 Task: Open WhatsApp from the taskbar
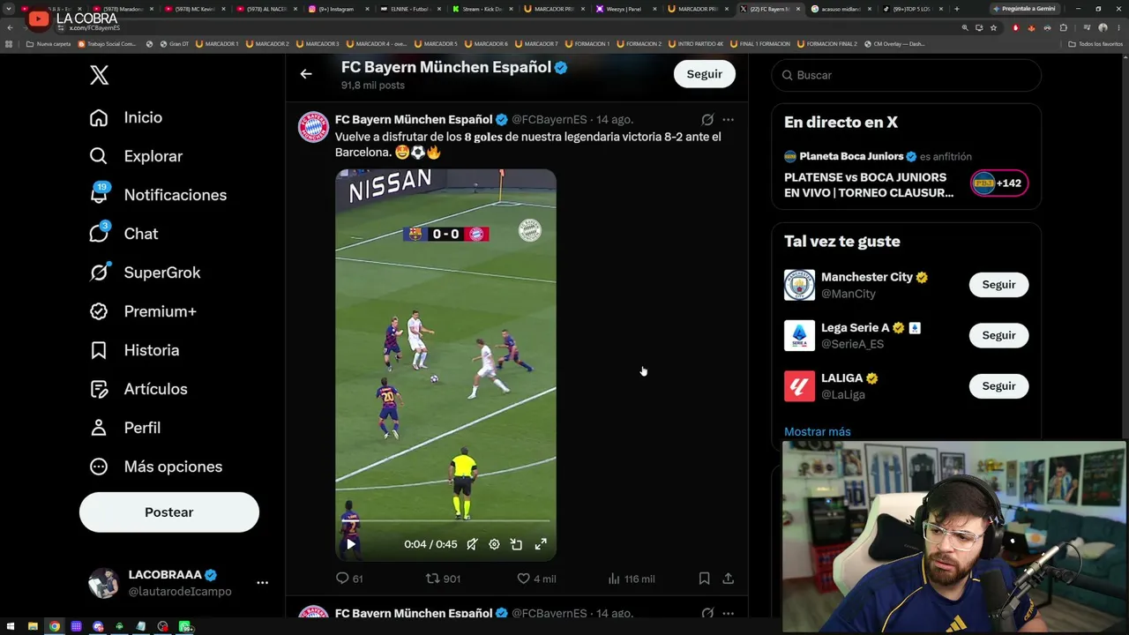click(185, 626)
